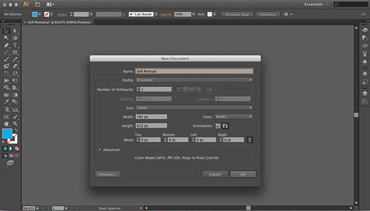Select the black arrow Selection tool
Image resolution: width=370 pixels, height=211 pixels.
[x=6, y=32]
